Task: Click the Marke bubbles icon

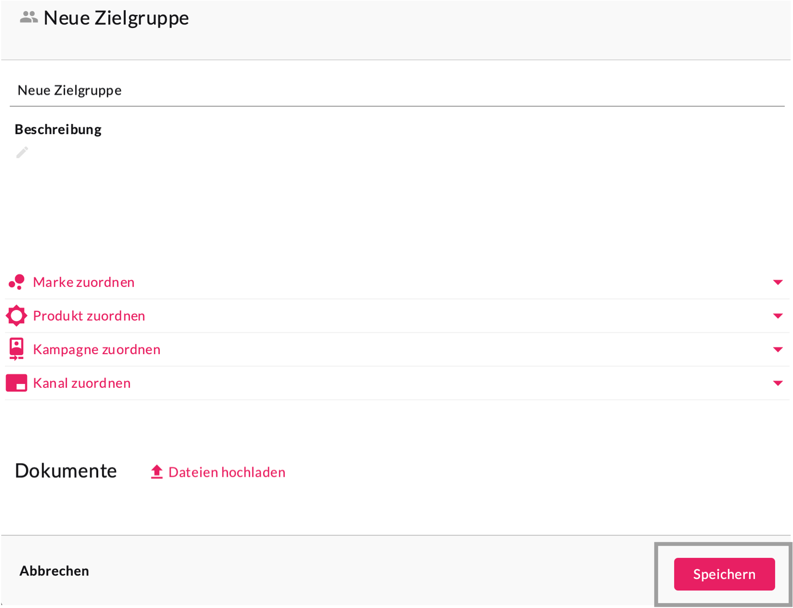Action: [x=17, y=282]
